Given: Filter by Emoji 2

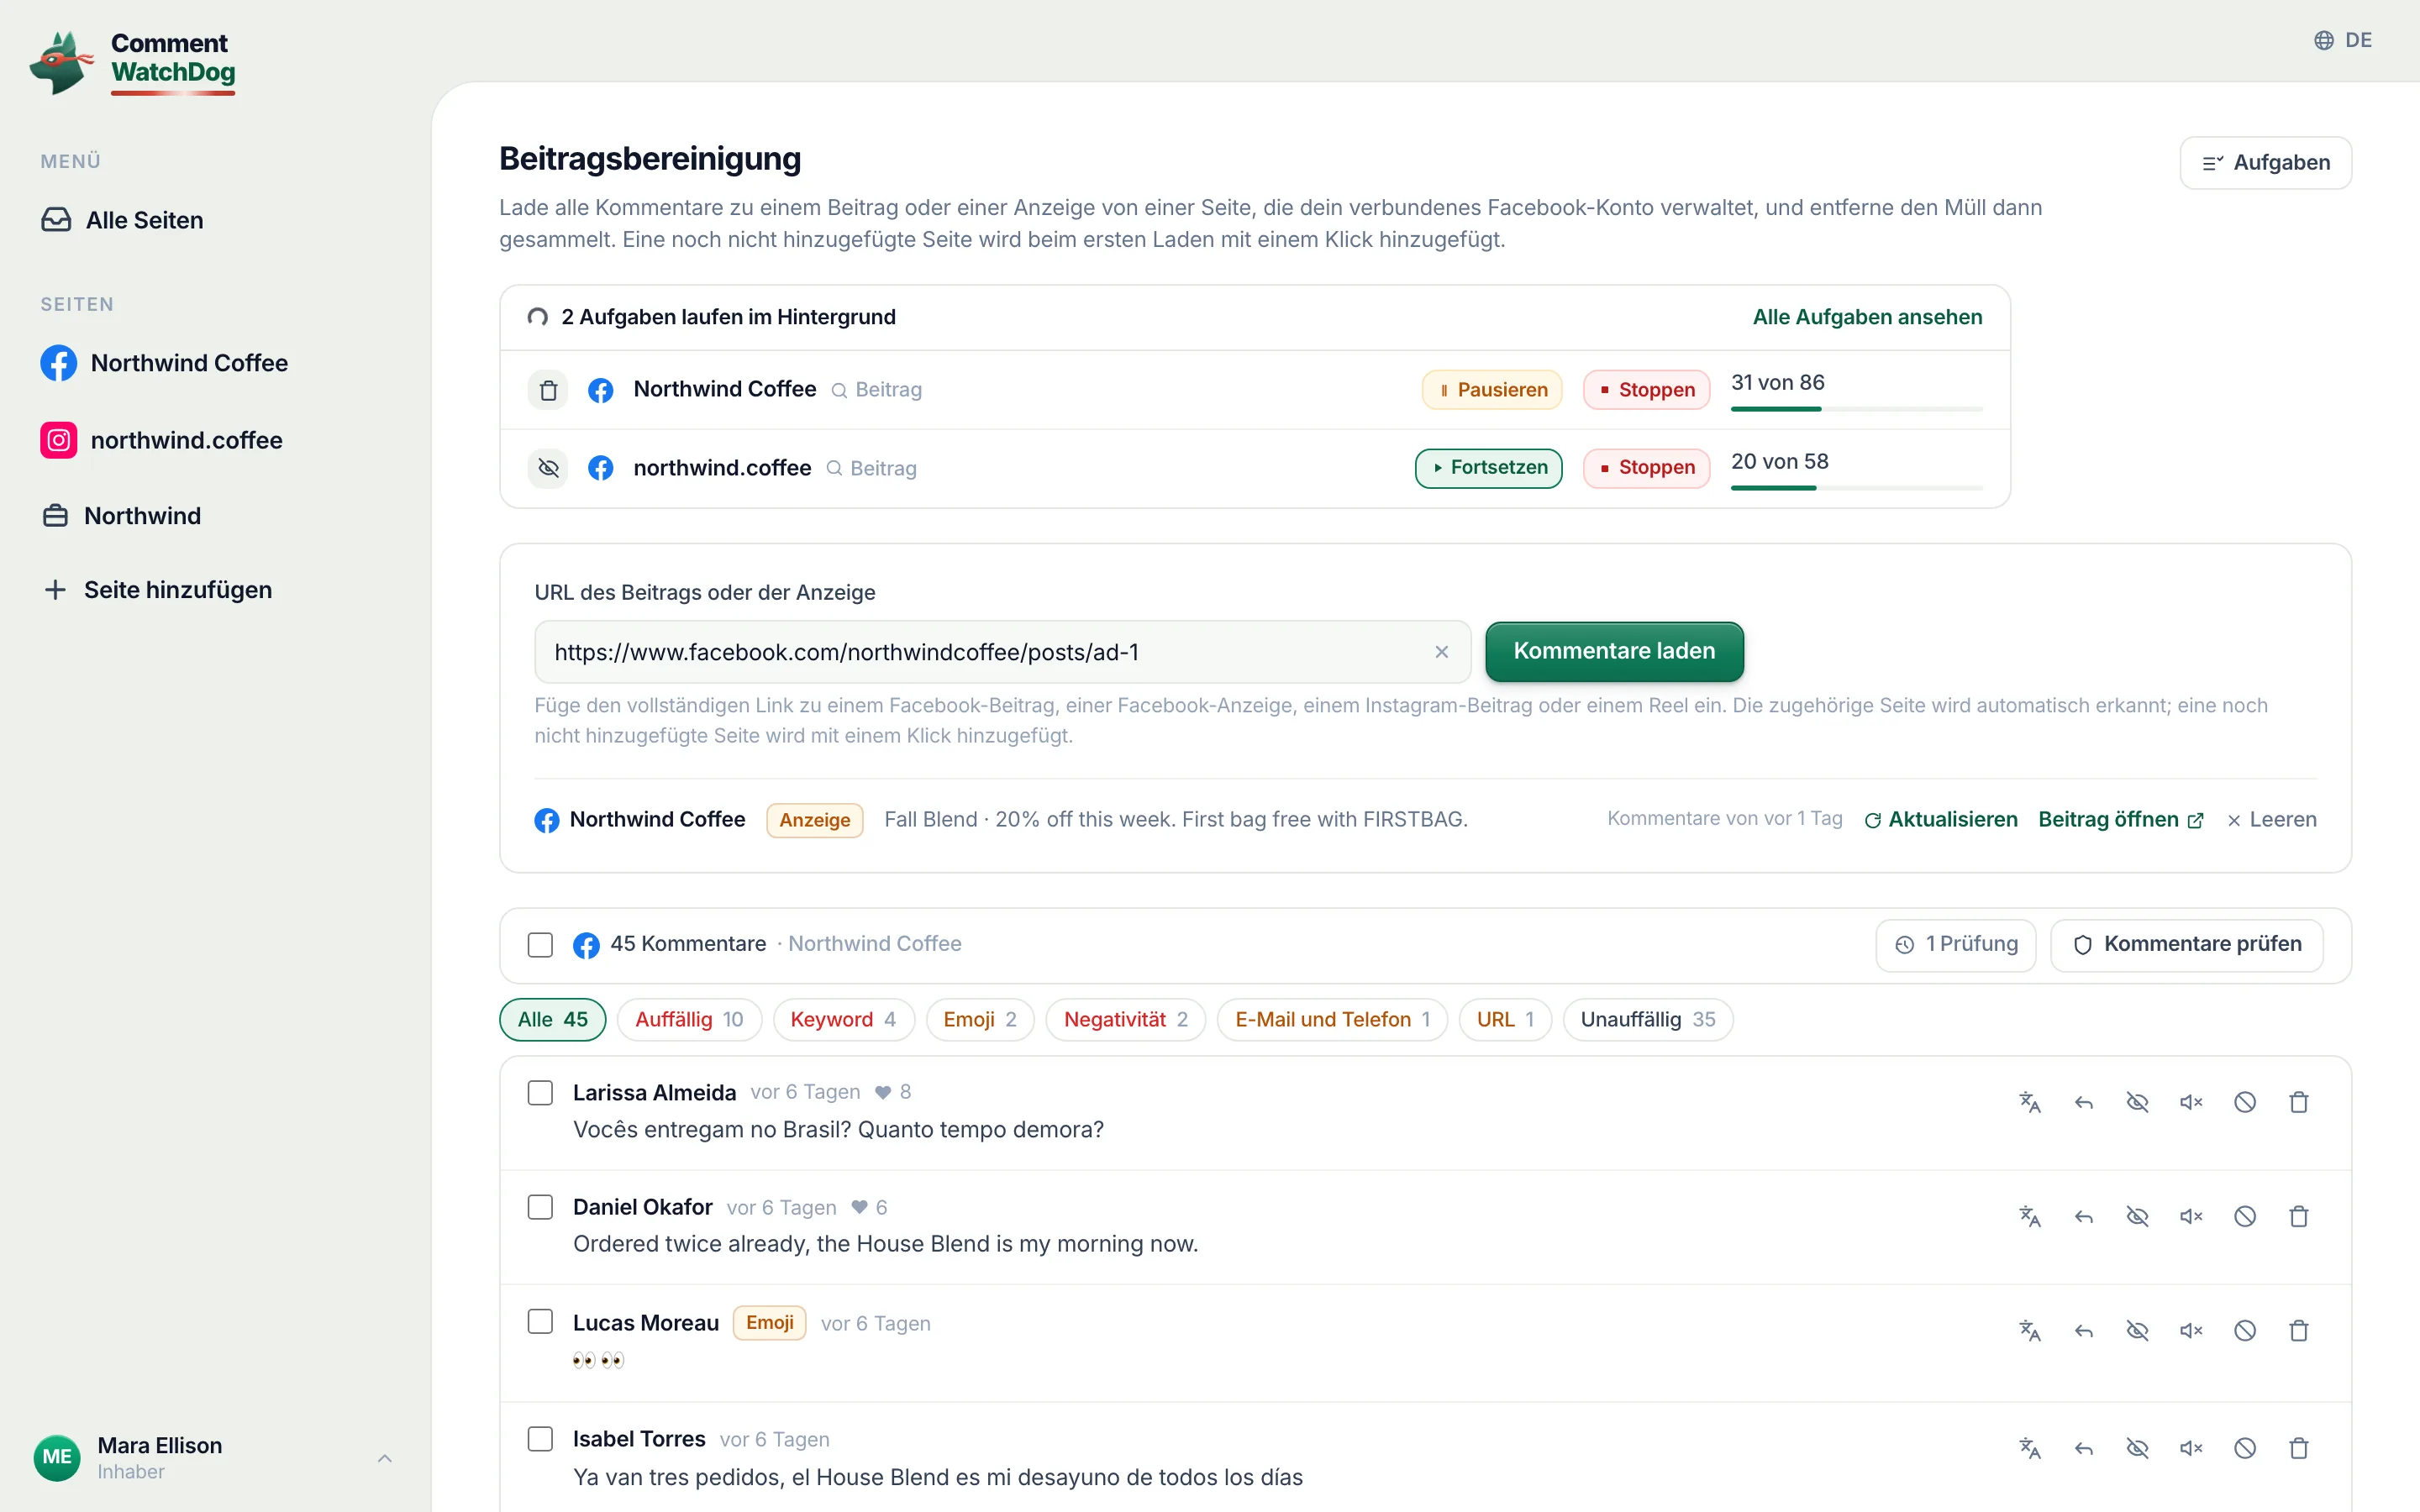Looking at the screenshot, I should coord(979,1019).
